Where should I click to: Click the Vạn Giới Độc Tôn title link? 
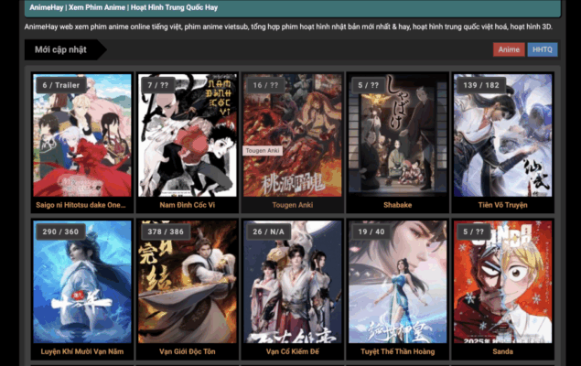pos(187,351)
